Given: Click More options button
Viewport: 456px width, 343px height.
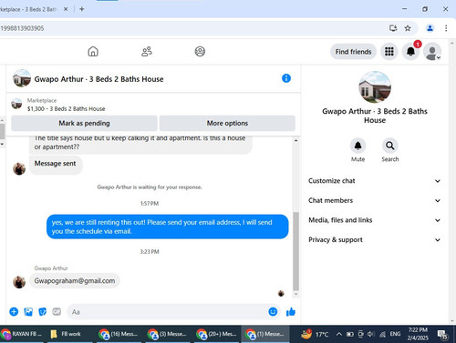Looking at the screenshot, I should (227, 123).
